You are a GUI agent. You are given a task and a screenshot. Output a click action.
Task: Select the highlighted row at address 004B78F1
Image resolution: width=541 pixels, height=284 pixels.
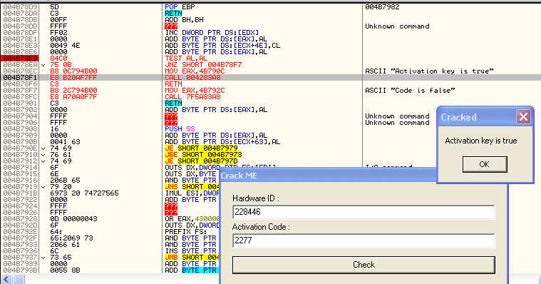point(271,78)
